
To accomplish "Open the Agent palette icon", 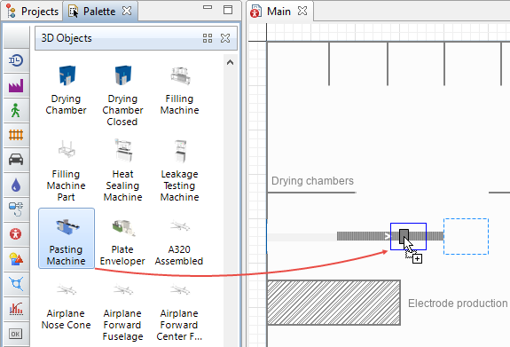I will (x=16, y=234).
